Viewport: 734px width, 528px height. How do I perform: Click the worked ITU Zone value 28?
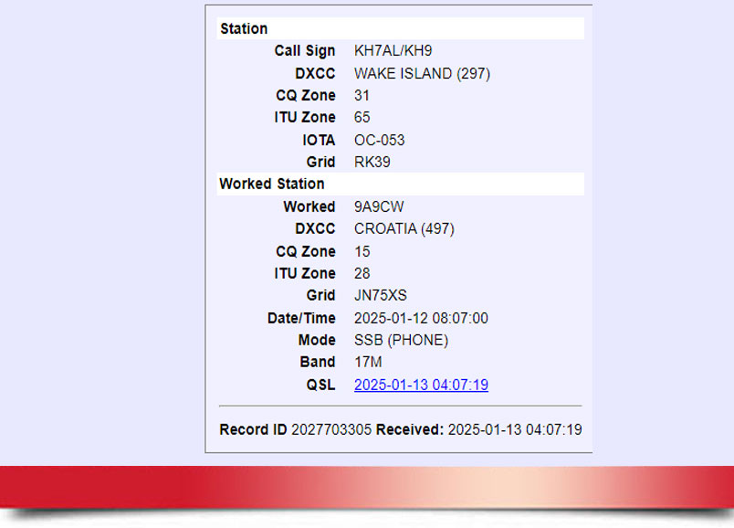[362, 274]
